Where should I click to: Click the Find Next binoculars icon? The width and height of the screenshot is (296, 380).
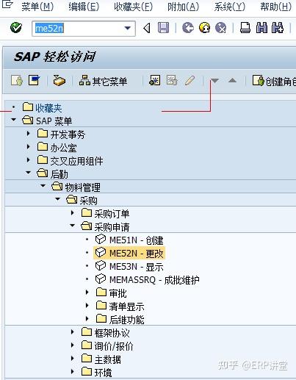(278, 28)
